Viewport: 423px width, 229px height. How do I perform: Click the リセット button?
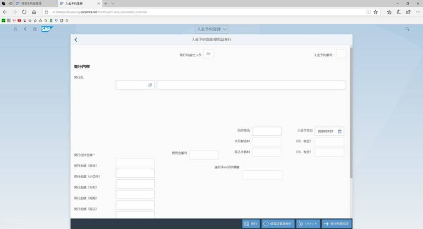pyautogui.click(x=307, y=224)
